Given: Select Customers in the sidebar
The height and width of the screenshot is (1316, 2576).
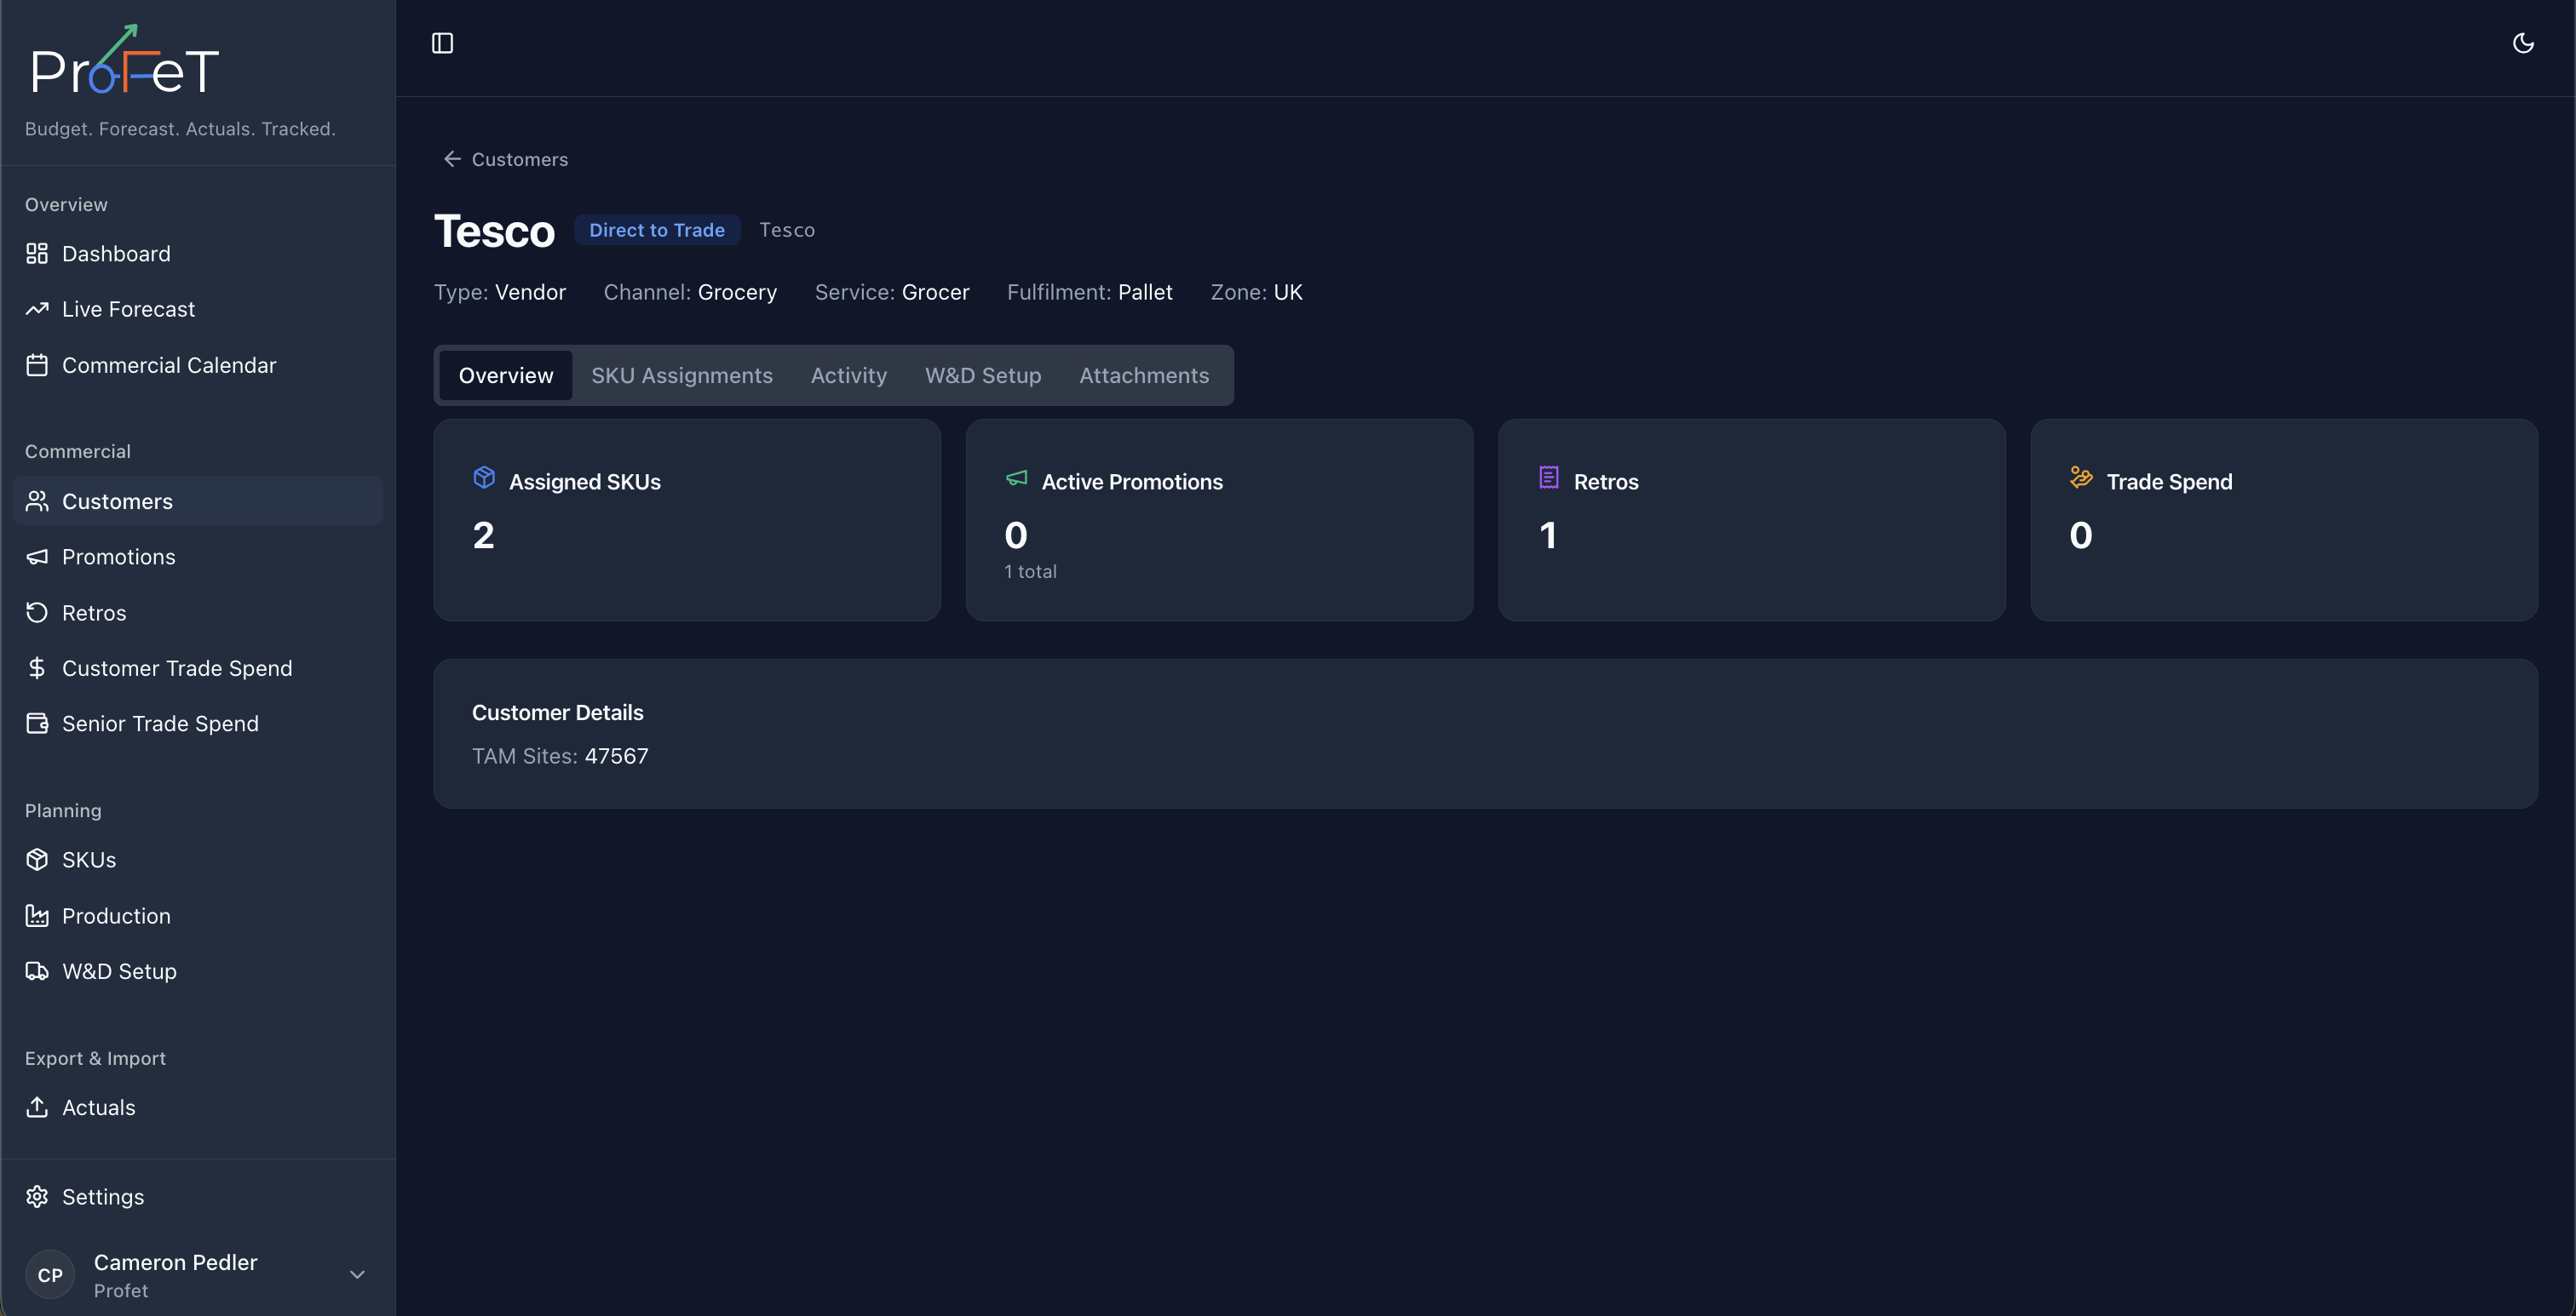Looking at the screenshot, I should 198,501.
